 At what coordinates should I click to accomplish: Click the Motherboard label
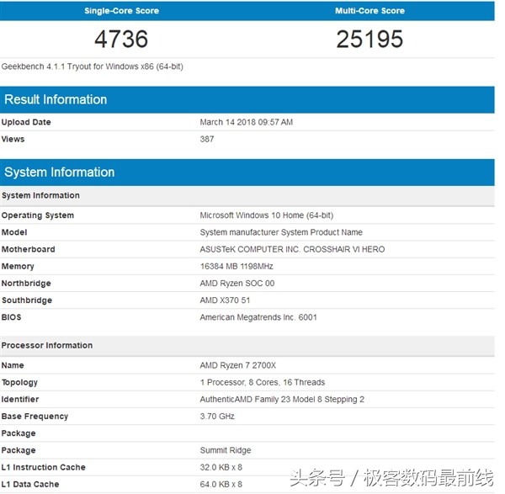29,249
